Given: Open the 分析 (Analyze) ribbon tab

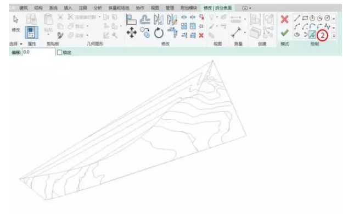Looking at the screenshot, I should (x=98, y=8).
